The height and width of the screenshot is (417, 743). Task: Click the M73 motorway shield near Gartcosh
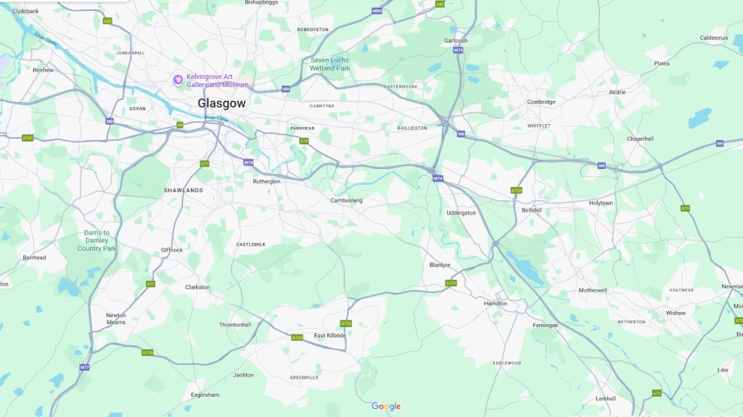458,50
